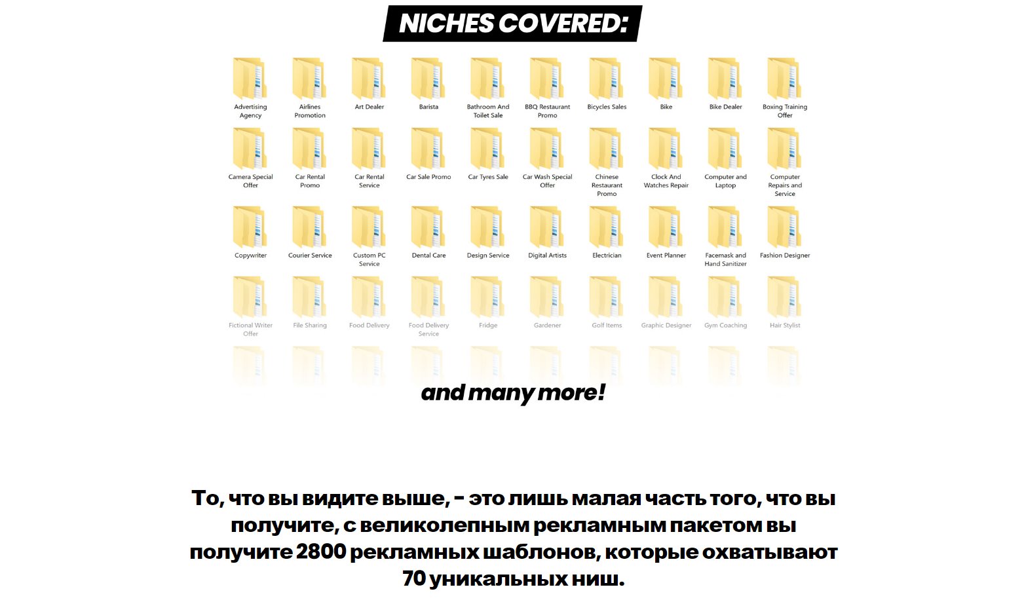
Task: Open the Bike Dealer folder icon
Action: click(x=725, y=79)
